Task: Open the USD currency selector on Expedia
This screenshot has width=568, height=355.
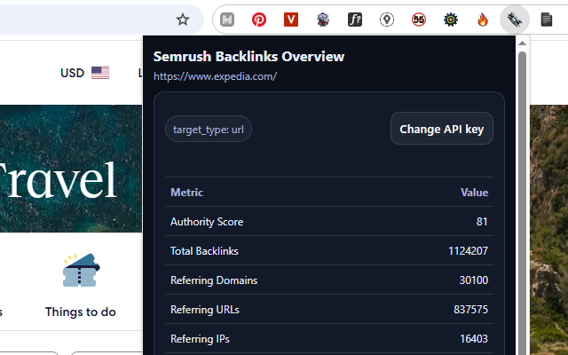Action: click(73, 73)
